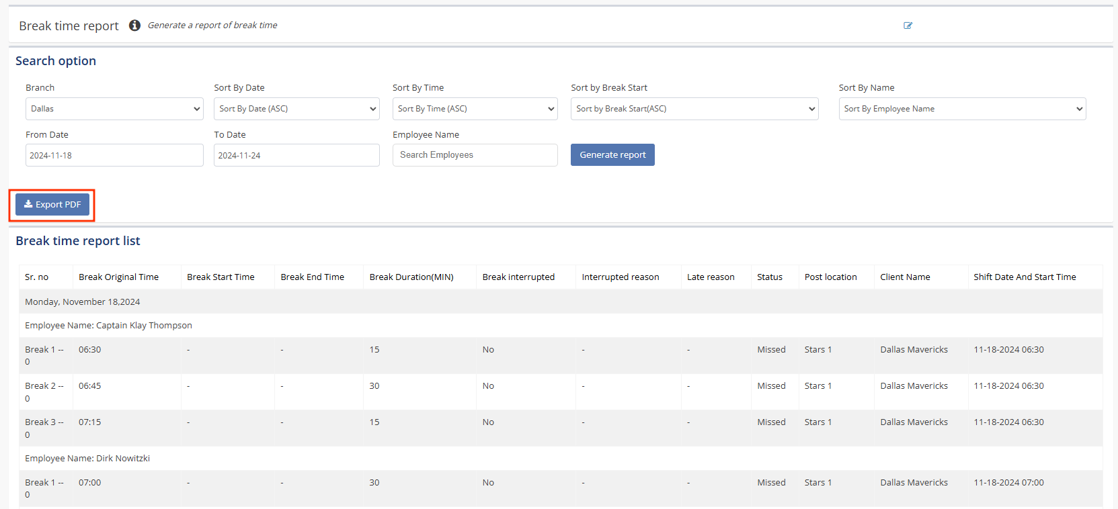The image size is (1118, 509).
Task: Click the Export PDF button
Action: [52, 205]
